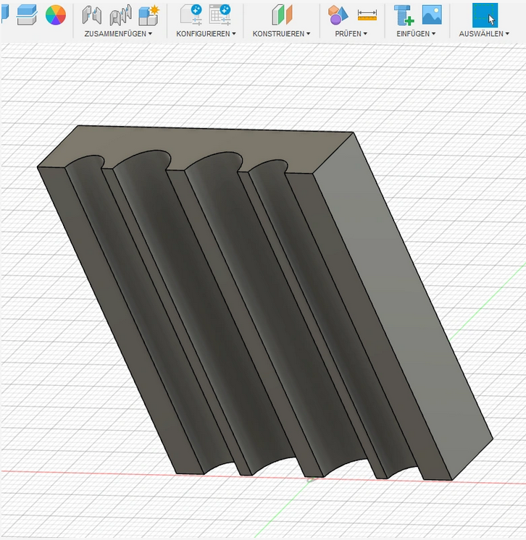Open the PRÜFEN dropdown menu

pyautogui.click(x=351, y=34)
